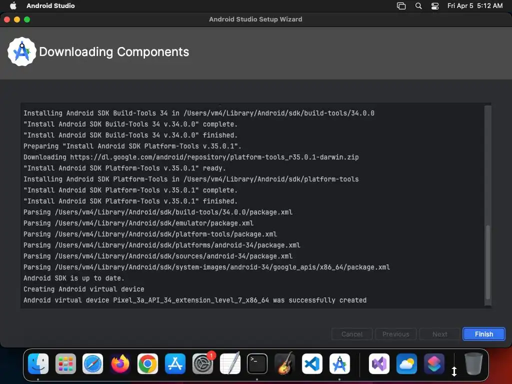Open the Apple menu
The width and height of the screenshot is (512, 384).
click(13, 5)
